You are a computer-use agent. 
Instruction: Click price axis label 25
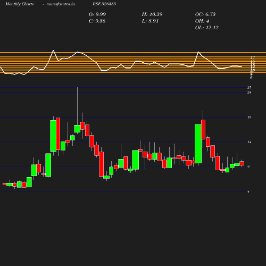250,87
